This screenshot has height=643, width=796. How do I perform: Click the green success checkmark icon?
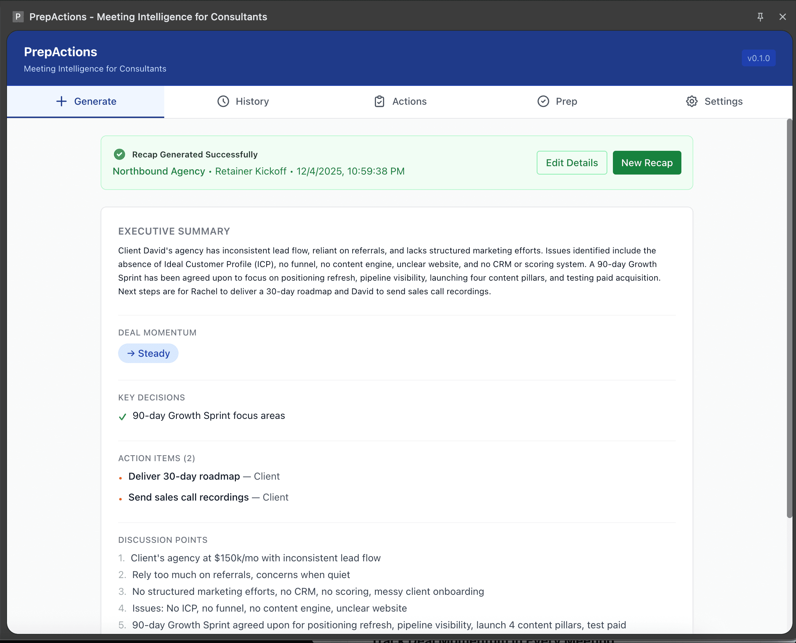[x=120, y=154]
